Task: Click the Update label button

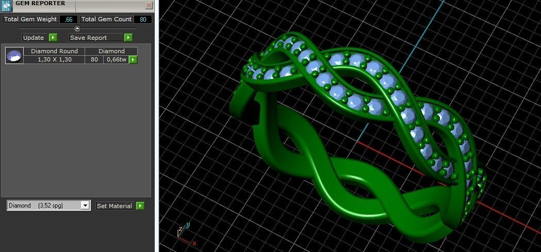Action: [35, 38]
